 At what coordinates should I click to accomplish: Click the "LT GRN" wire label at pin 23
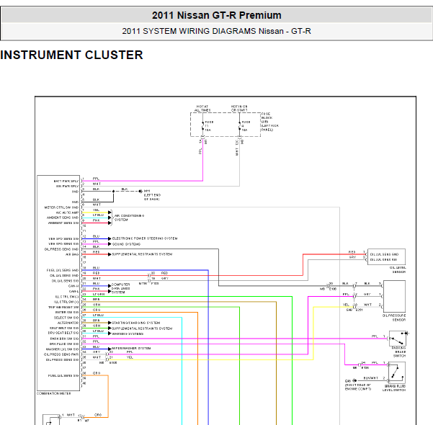pos(99,295)
